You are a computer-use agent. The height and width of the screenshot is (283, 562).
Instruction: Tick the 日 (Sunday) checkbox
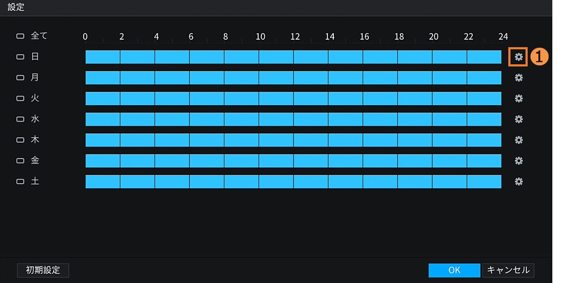[x=20, y=57]
